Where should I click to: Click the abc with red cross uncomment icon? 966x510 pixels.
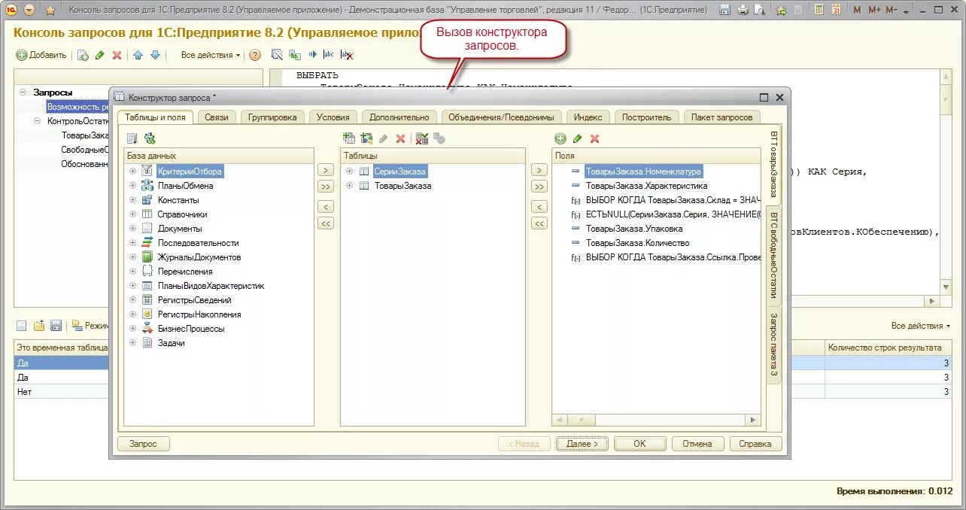click(347, 55)
